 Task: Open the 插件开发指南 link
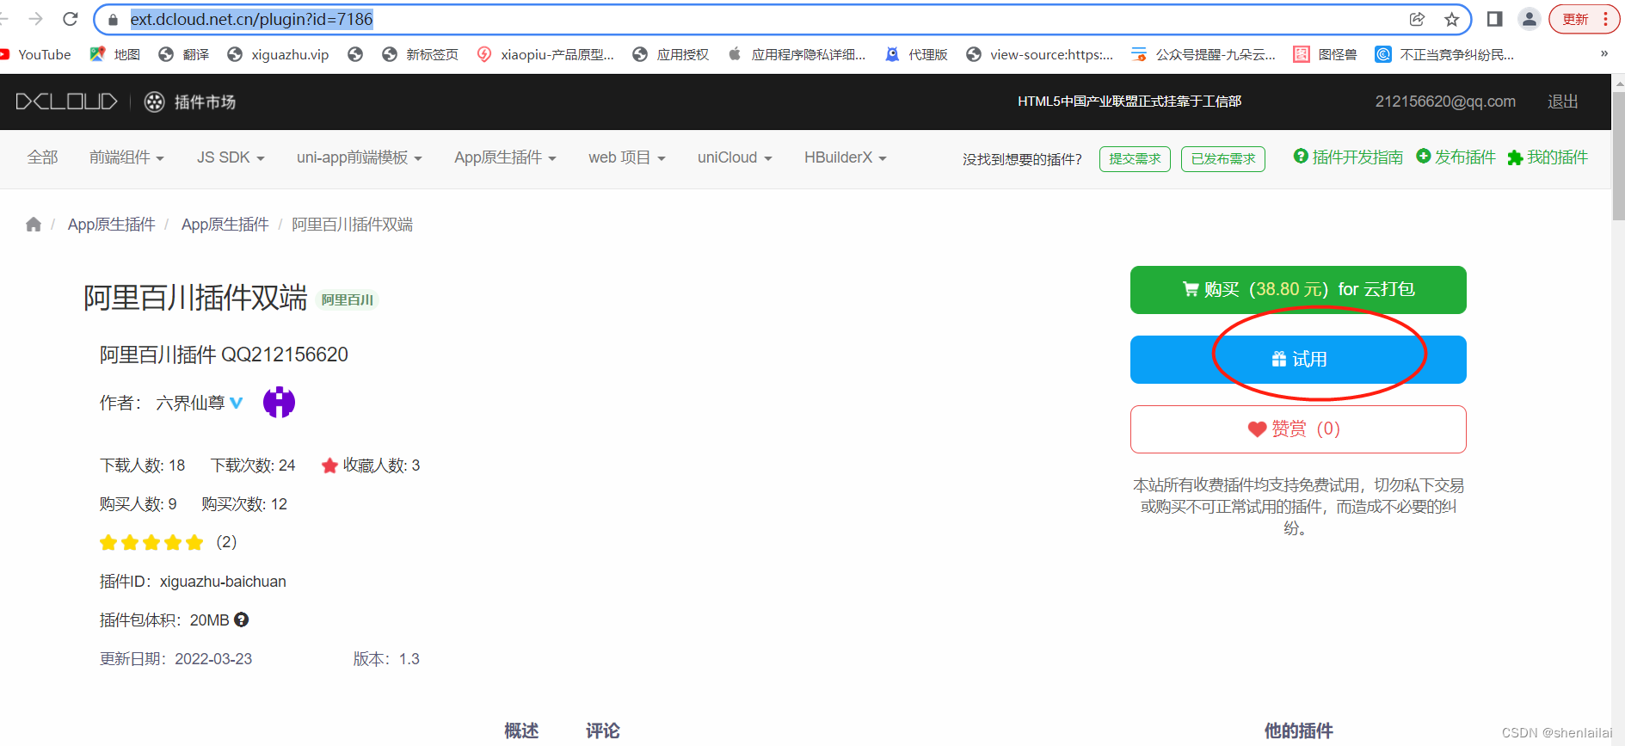[1348, 157]
